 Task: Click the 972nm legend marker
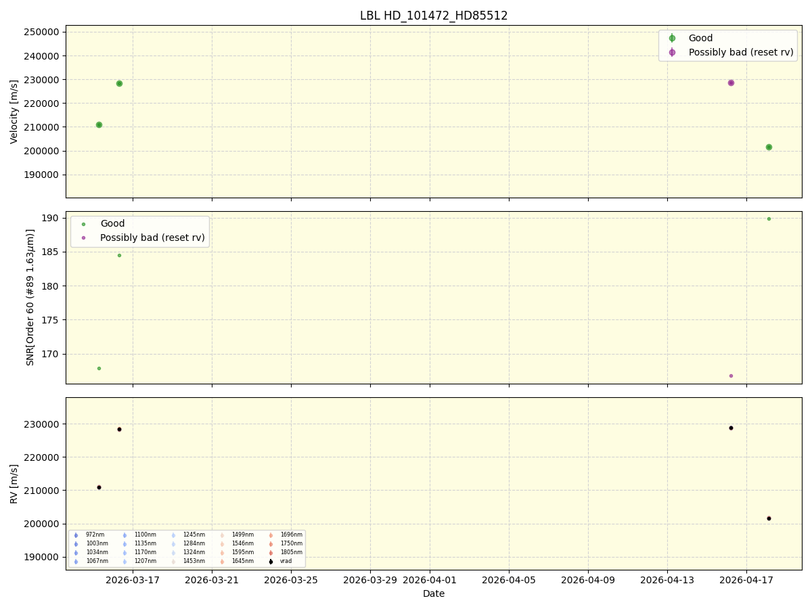[x=76, y=535]
